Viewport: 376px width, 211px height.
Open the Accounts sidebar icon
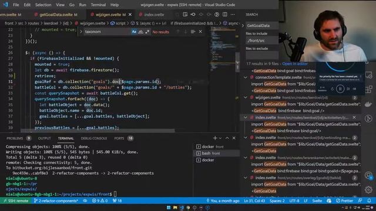coord(368,175)
